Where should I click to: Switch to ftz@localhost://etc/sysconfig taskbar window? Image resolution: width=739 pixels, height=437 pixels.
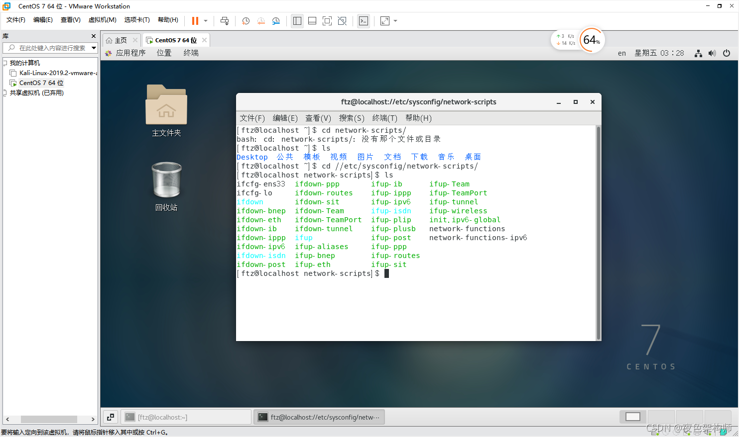click(x=319, y=417)
